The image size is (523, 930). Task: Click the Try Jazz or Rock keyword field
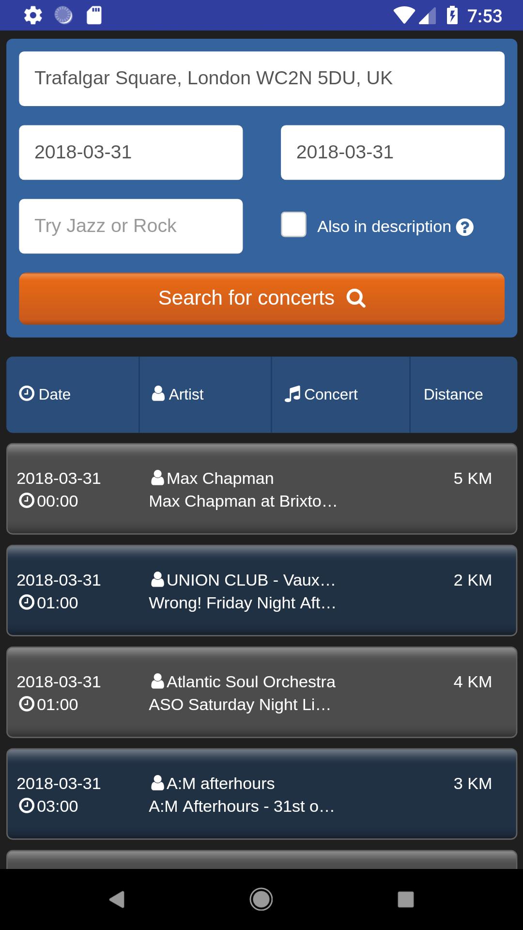[x=131, y=226]
